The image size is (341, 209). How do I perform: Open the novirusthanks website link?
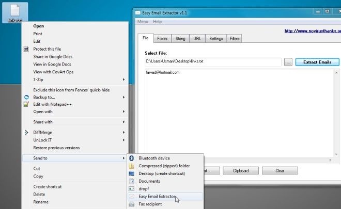point(313,31)
